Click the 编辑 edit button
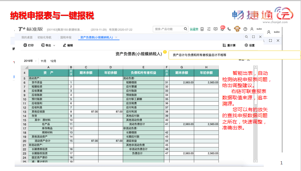 pyautogui.click(x=68, y=45)
